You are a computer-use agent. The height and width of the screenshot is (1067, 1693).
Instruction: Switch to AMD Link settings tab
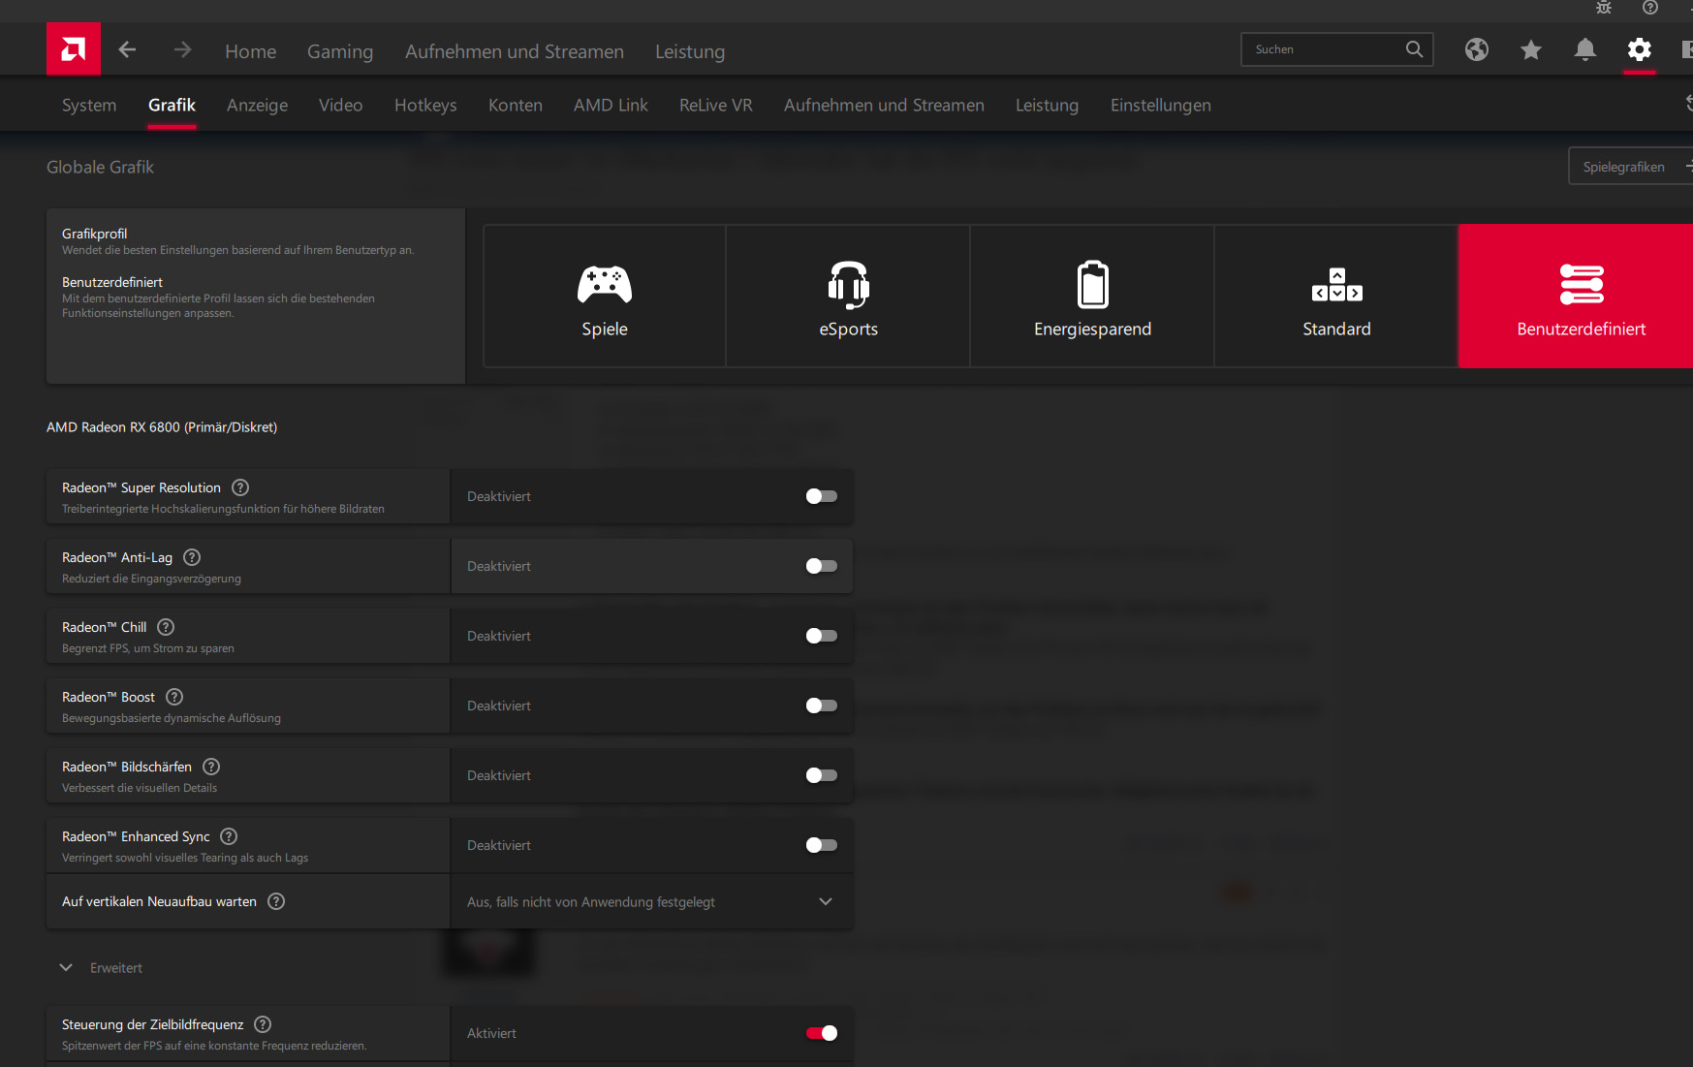tap(611, 105)
